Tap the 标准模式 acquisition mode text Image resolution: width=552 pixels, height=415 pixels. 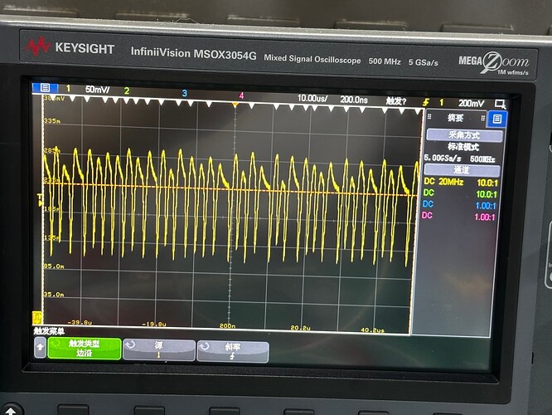(x=463, y=147)
